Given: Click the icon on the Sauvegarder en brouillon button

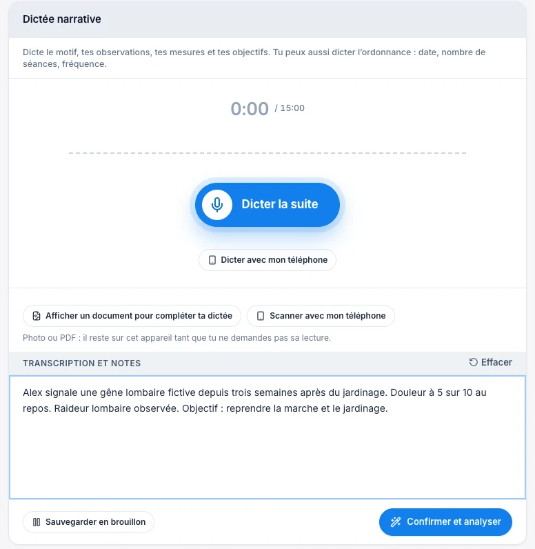Looking at the screenshot, I should pyautogui.click(x=37, y=522).
